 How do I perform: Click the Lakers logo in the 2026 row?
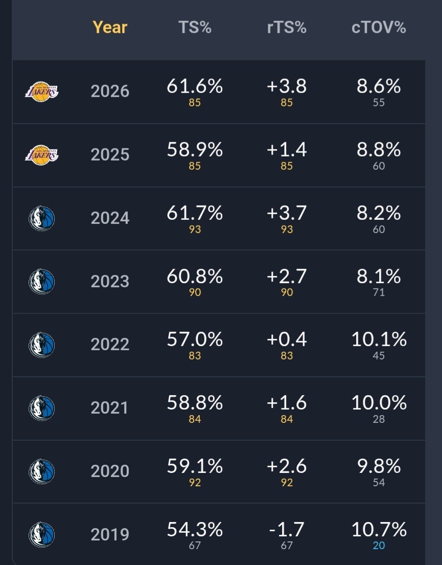[41, 92]
